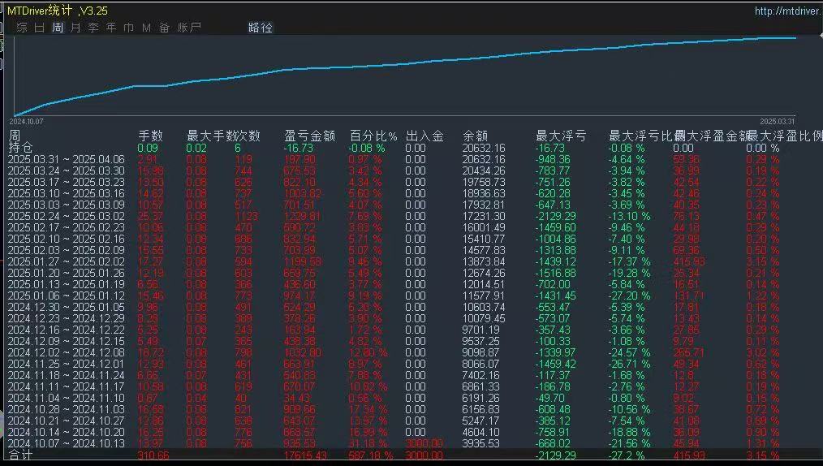The image size is (823, 466).
Task: Click the 2024.10.07 chart start date
Action: pos(26,122)
